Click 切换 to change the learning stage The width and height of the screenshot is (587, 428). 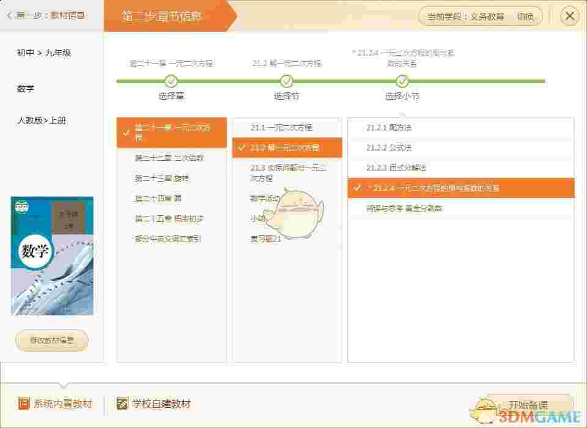point(523,16)
